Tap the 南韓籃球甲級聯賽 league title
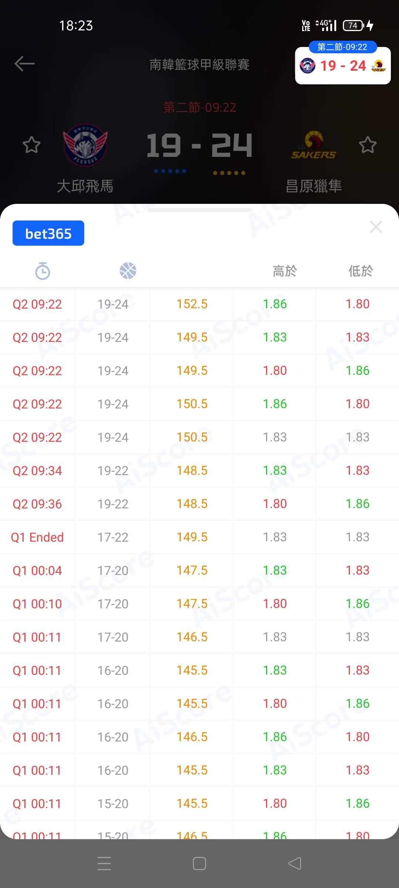The image size is (399, 888). point(199,65)
